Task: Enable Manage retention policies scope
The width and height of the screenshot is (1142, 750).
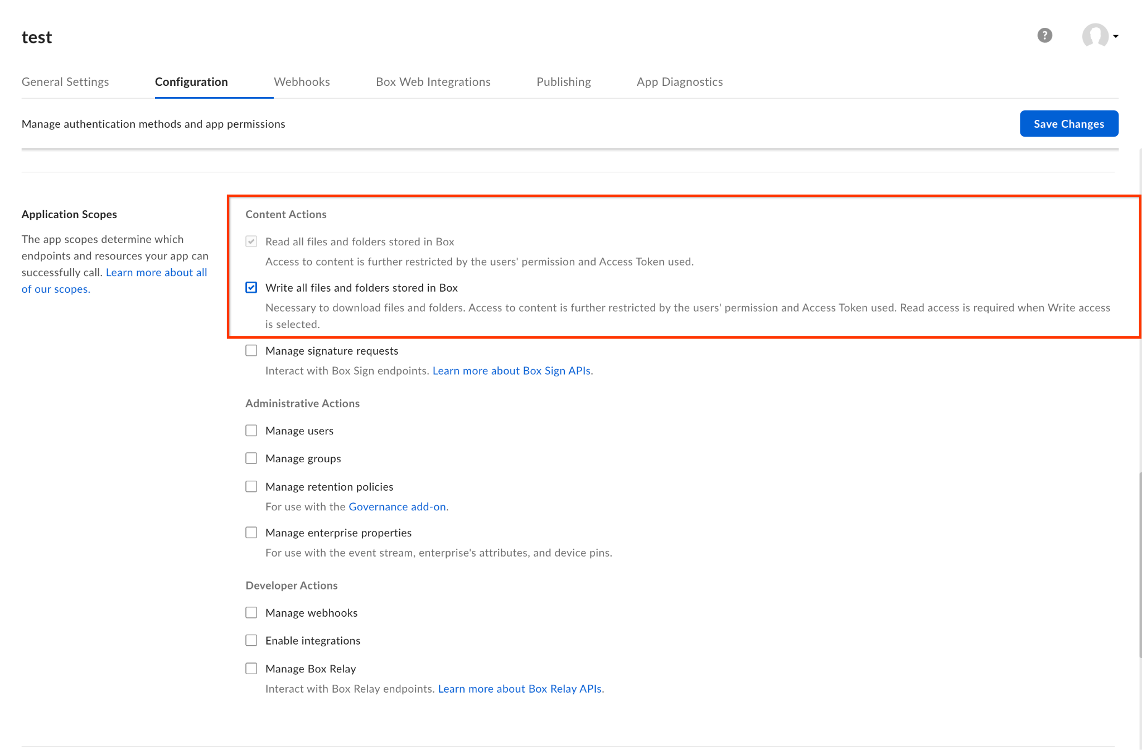Action: (251, 487)
